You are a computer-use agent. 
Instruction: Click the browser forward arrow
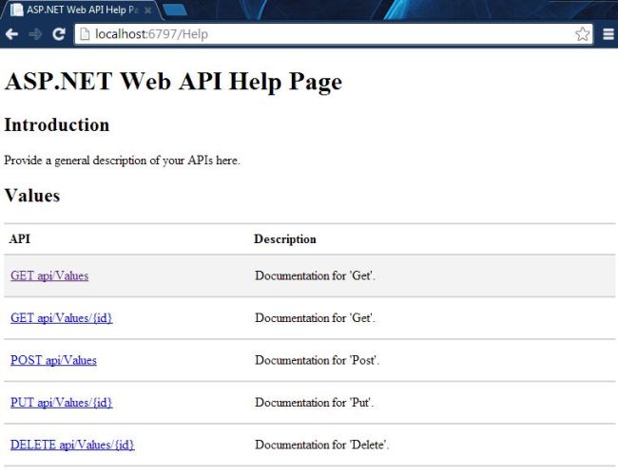(x=35, y=34)
